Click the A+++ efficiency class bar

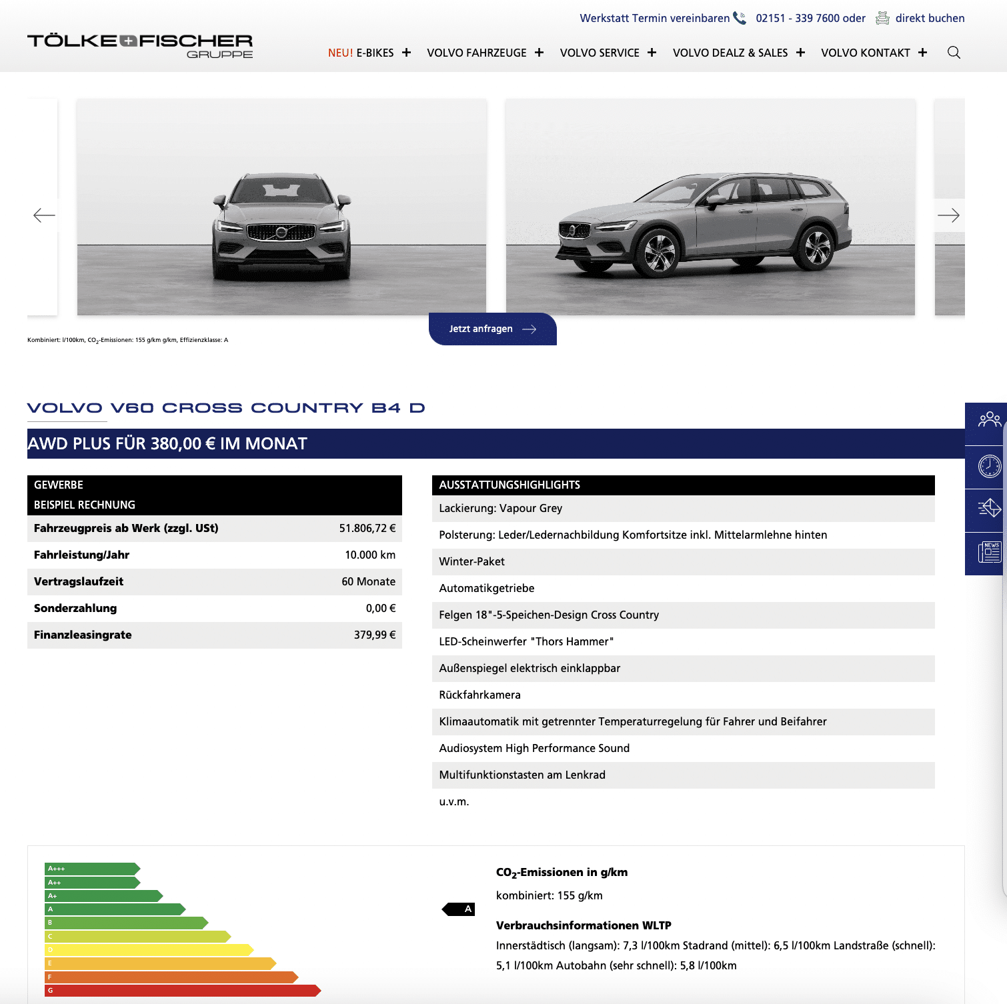tap(92, 869)
